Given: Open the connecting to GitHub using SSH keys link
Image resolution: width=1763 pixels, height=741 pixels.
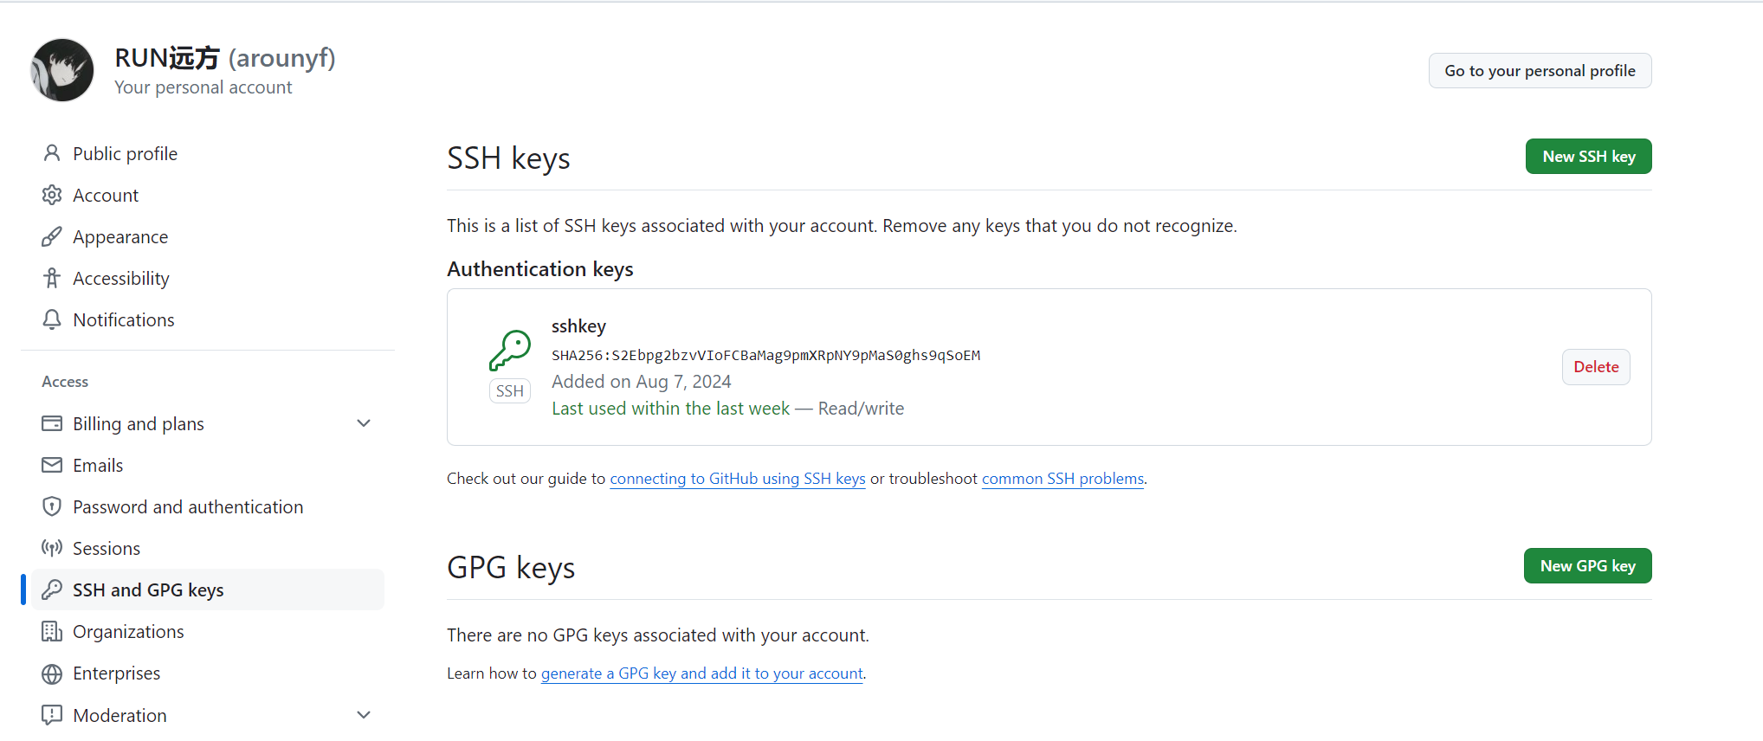Looking at the screenshot, I should 738,479.
